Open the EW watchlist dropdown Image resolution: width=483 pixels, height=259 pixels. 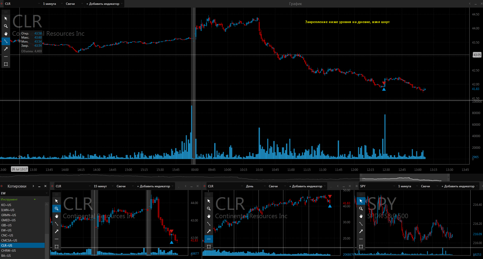click(24, 193)
